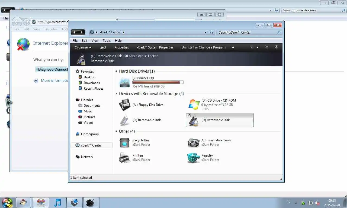
Task: Click the globe error icon in Internet Explorer
Action: coord(23,44)
